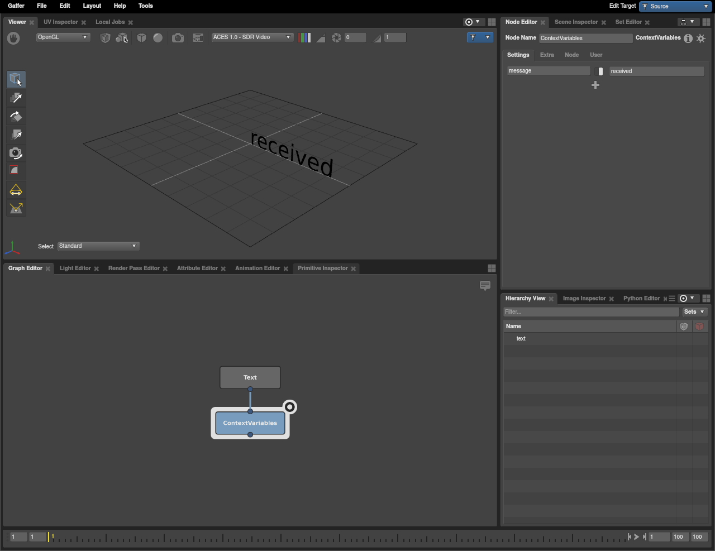Activate the Light Position tool

pos(16,208)
